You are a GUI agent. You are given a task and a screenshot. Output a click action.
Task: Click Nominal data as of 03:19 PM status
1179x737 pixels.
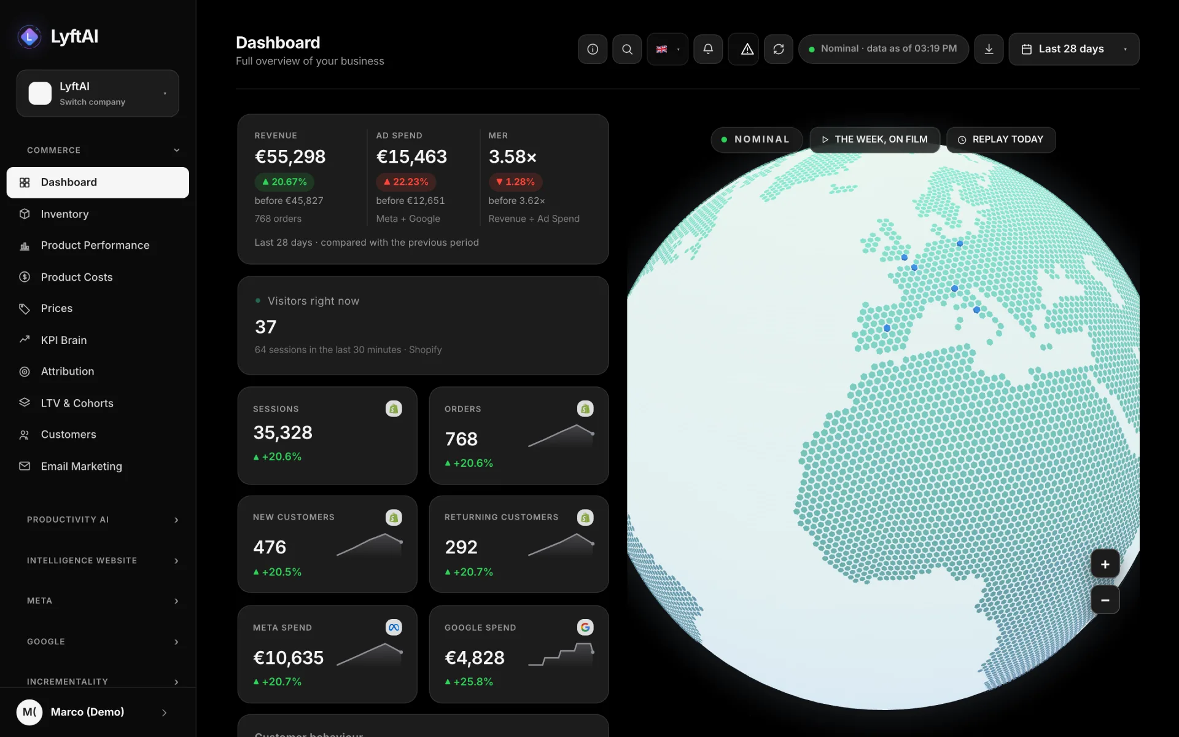[x=883, y=49]
